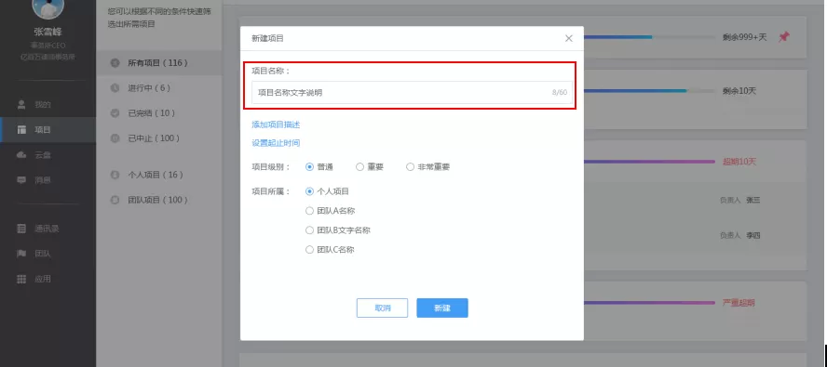The height and width of the screenshot is (367, 827).
Task: Click the flag icon beside 团队
Action: point(21,254)
